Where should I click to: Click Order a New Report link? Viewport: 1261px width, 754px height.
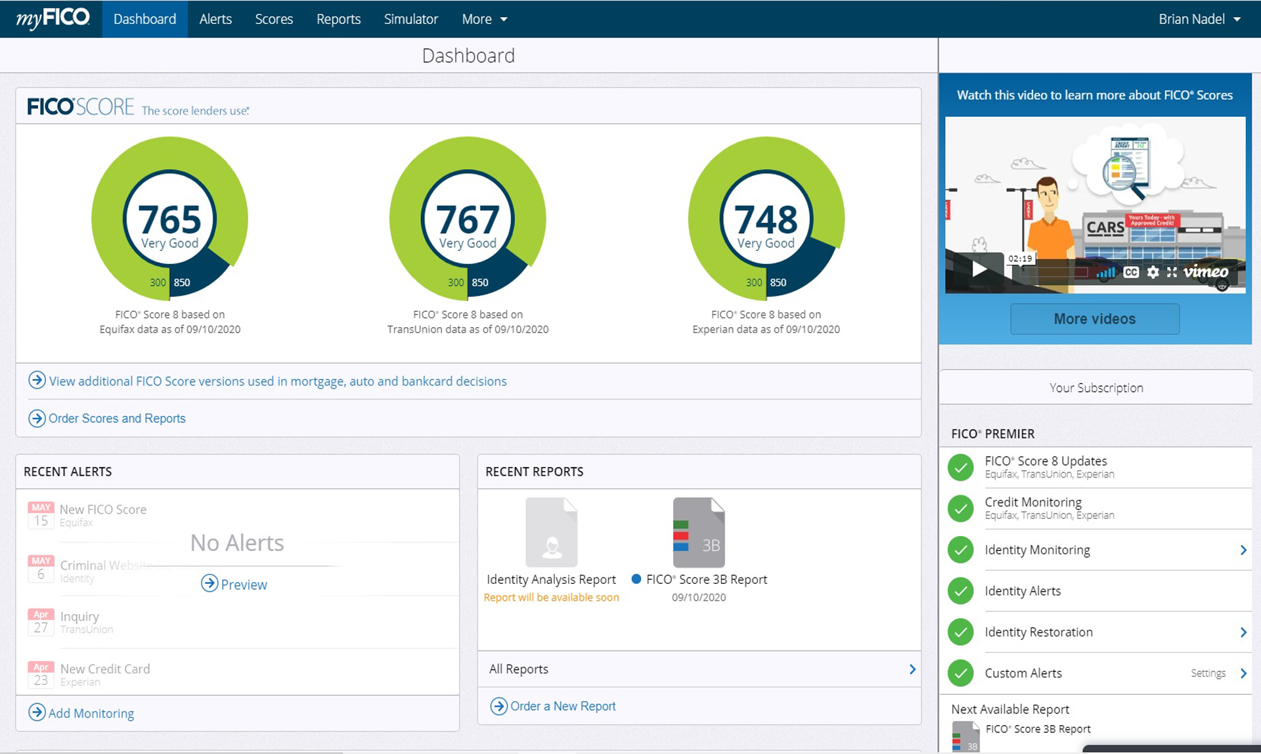pos(563,706)
